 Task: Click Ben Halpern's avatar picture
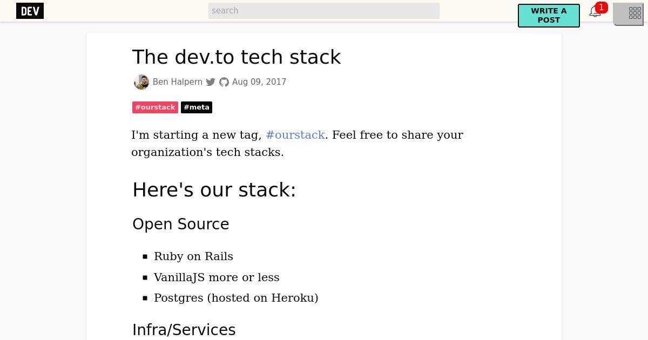point(141,82)
